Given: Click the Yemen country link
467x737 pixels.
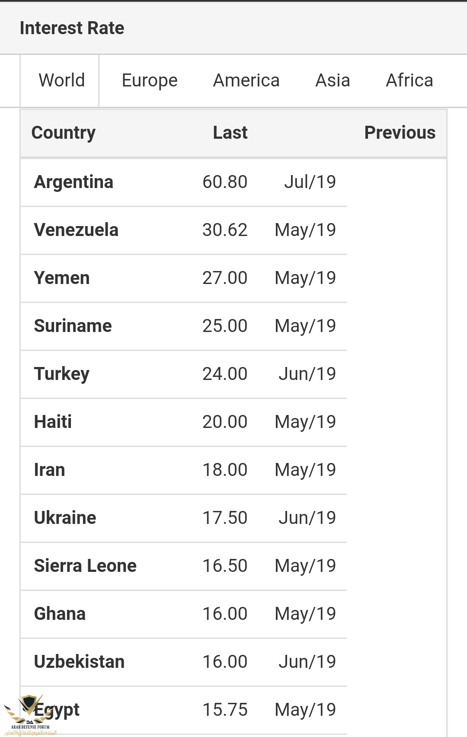Looking at the screenshot, I should (62, 278).
